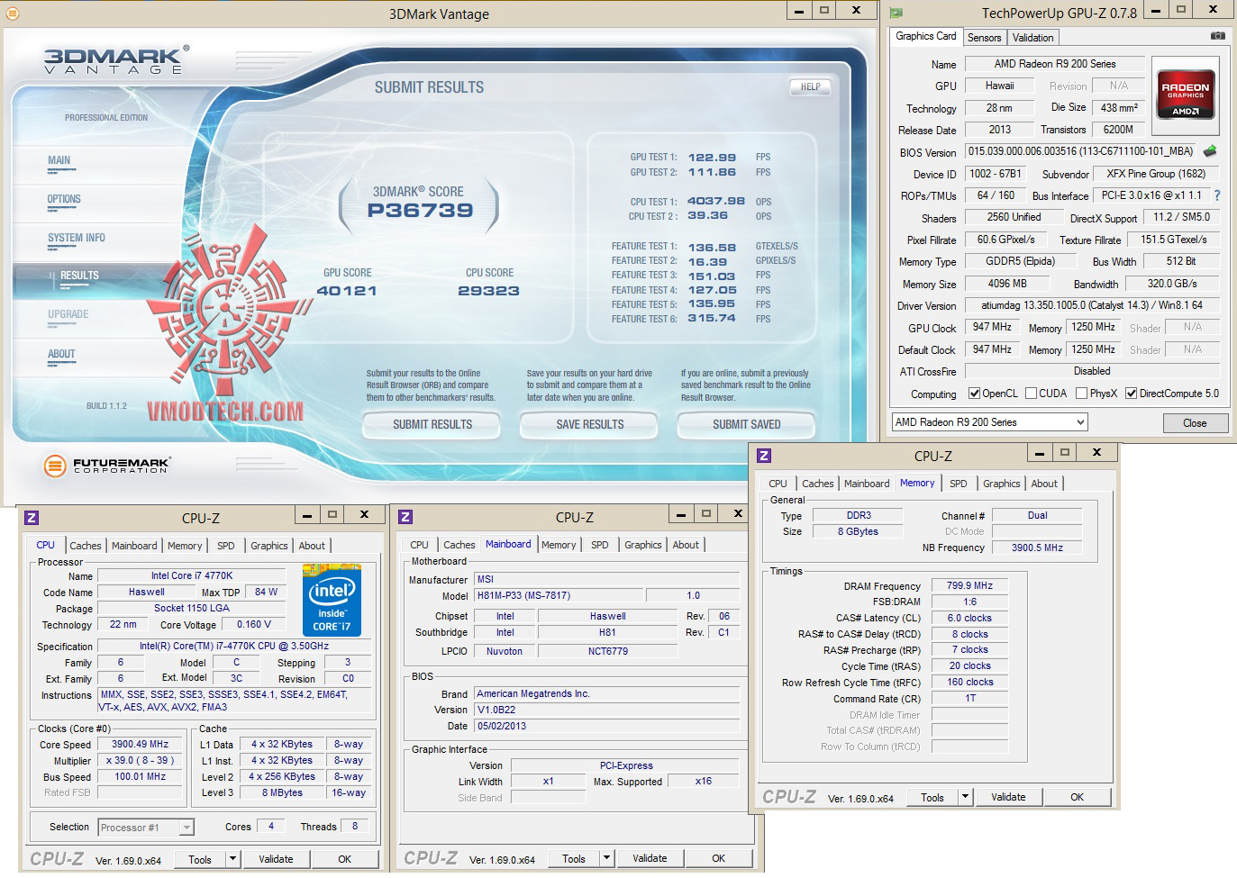Open the MAIN section in 3DMark Vantage
The height and width of the screenshot is (878, 1237).
59,161
